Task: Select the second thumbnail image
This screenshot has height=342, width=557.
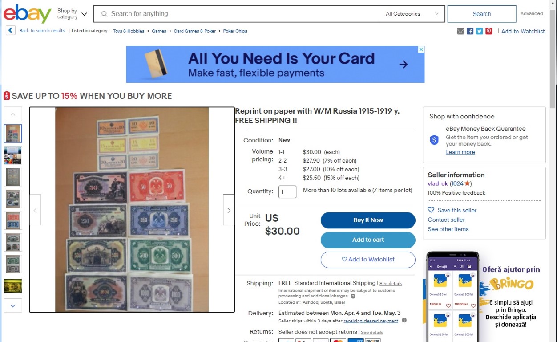Action: (12, 155)
